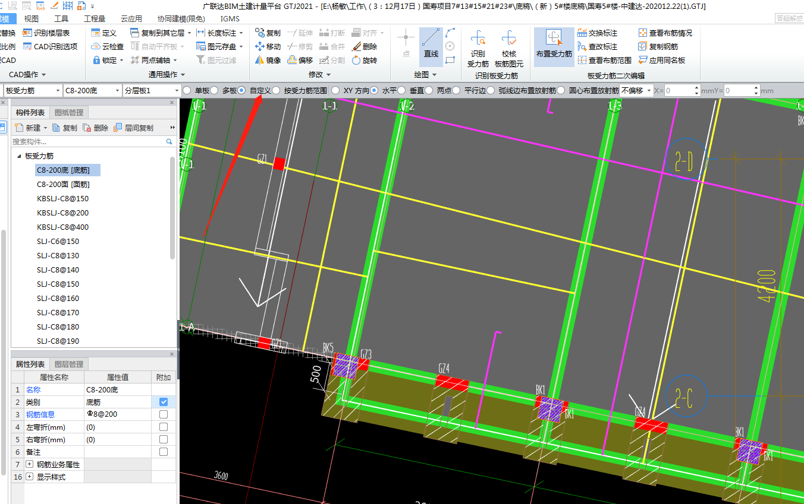Click the 删除 tool in 修改 group
Image resolution: width=804 pixels, height=504 pixels.
(x=364, y=46)
